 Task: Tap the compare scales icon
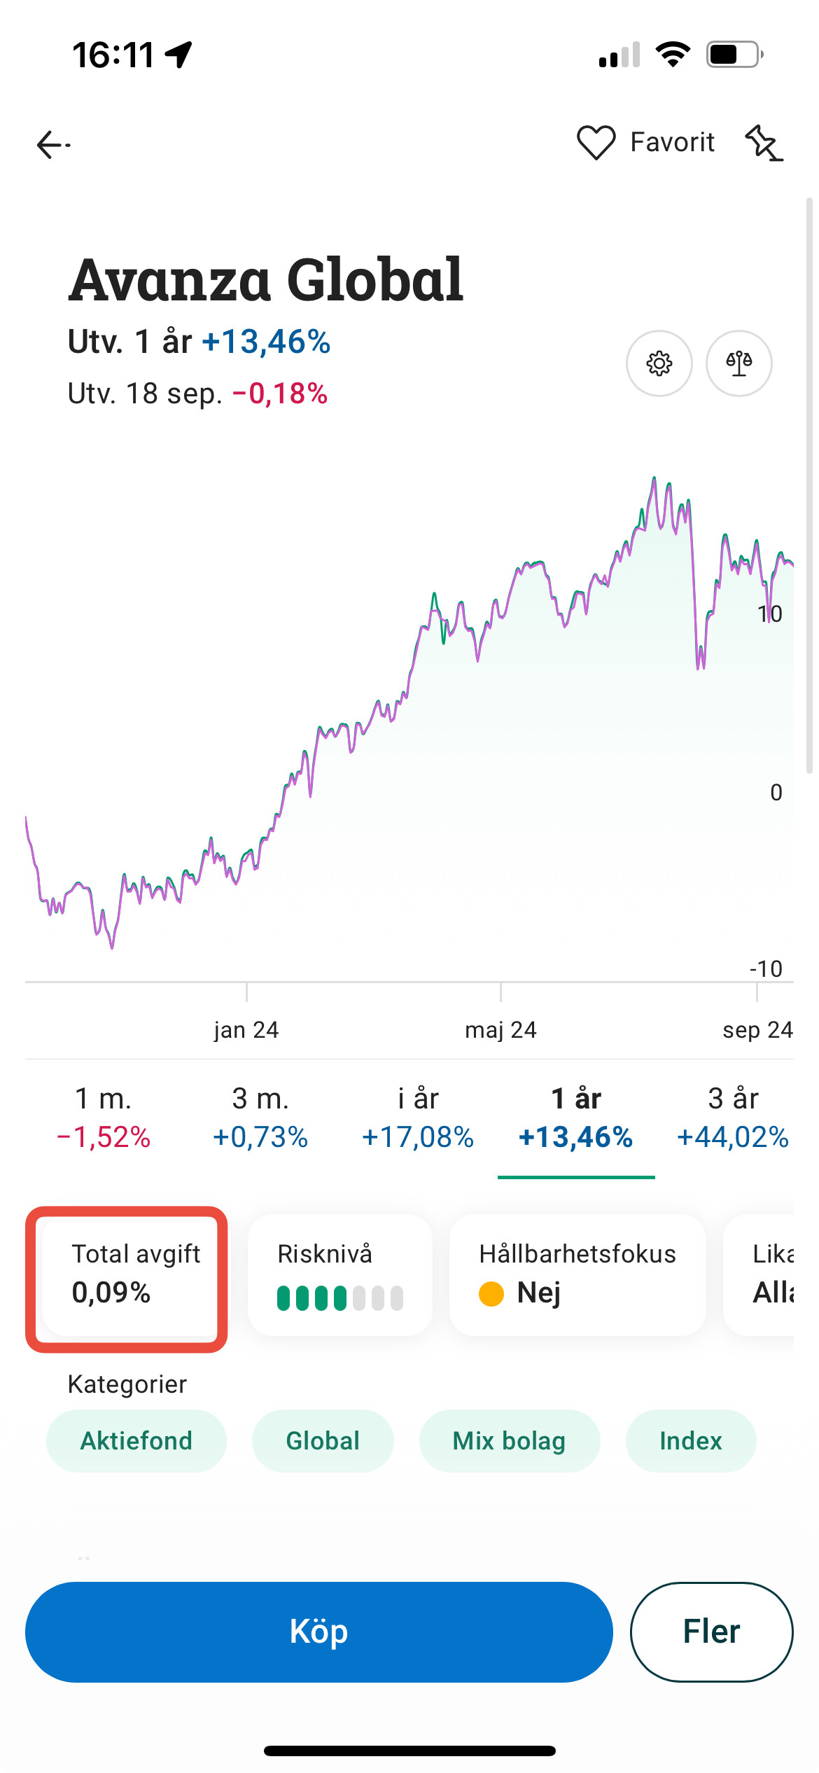point(738,363)
